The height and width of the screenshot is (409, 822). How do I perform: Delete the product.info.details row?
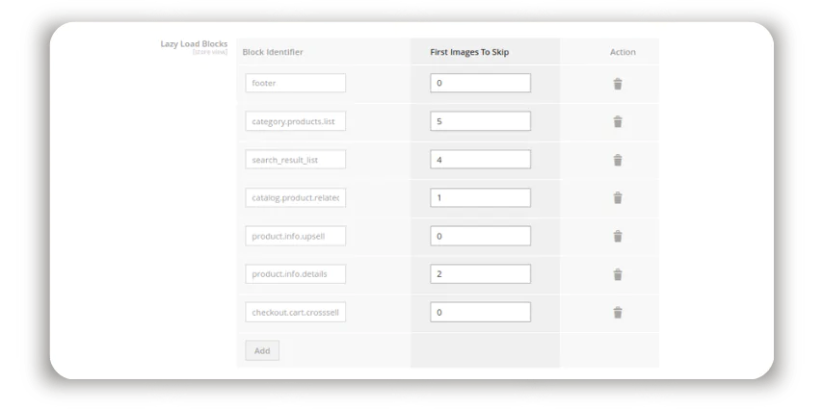click(618, 274)
